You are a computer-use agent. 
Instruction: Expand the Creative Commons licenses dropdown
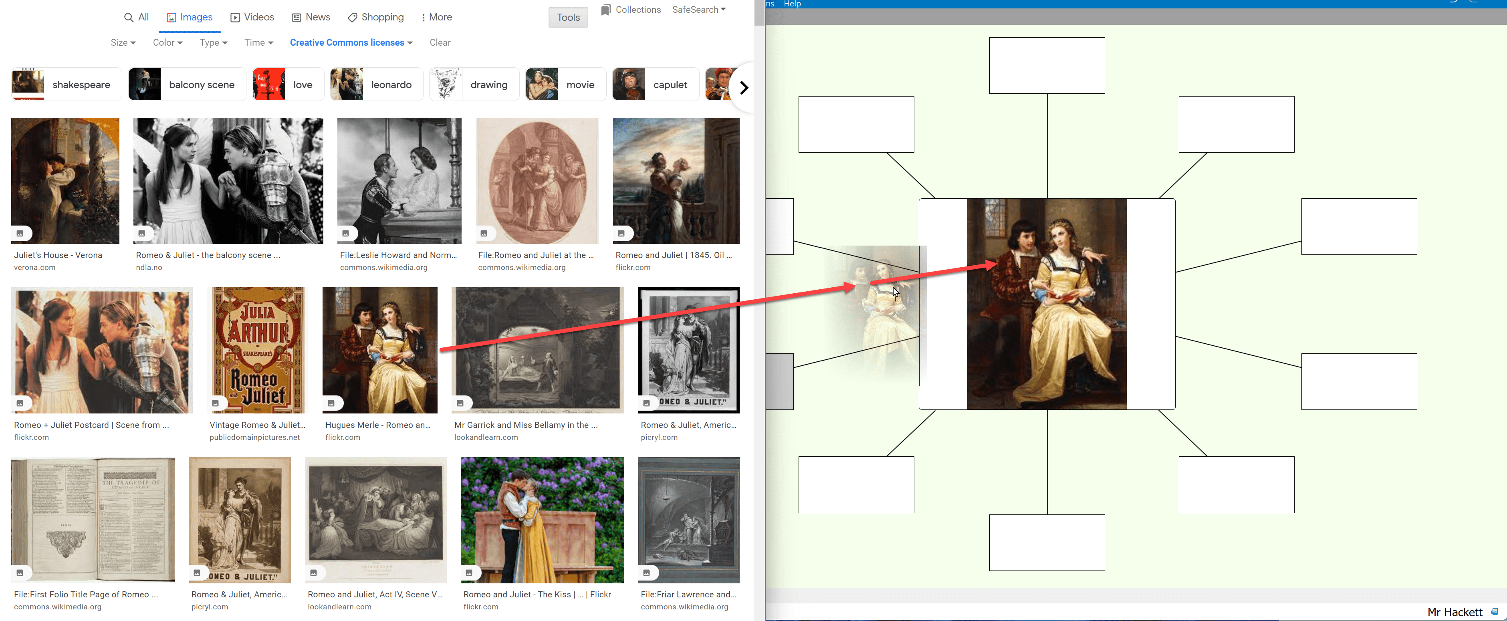[x=351, y=43]
